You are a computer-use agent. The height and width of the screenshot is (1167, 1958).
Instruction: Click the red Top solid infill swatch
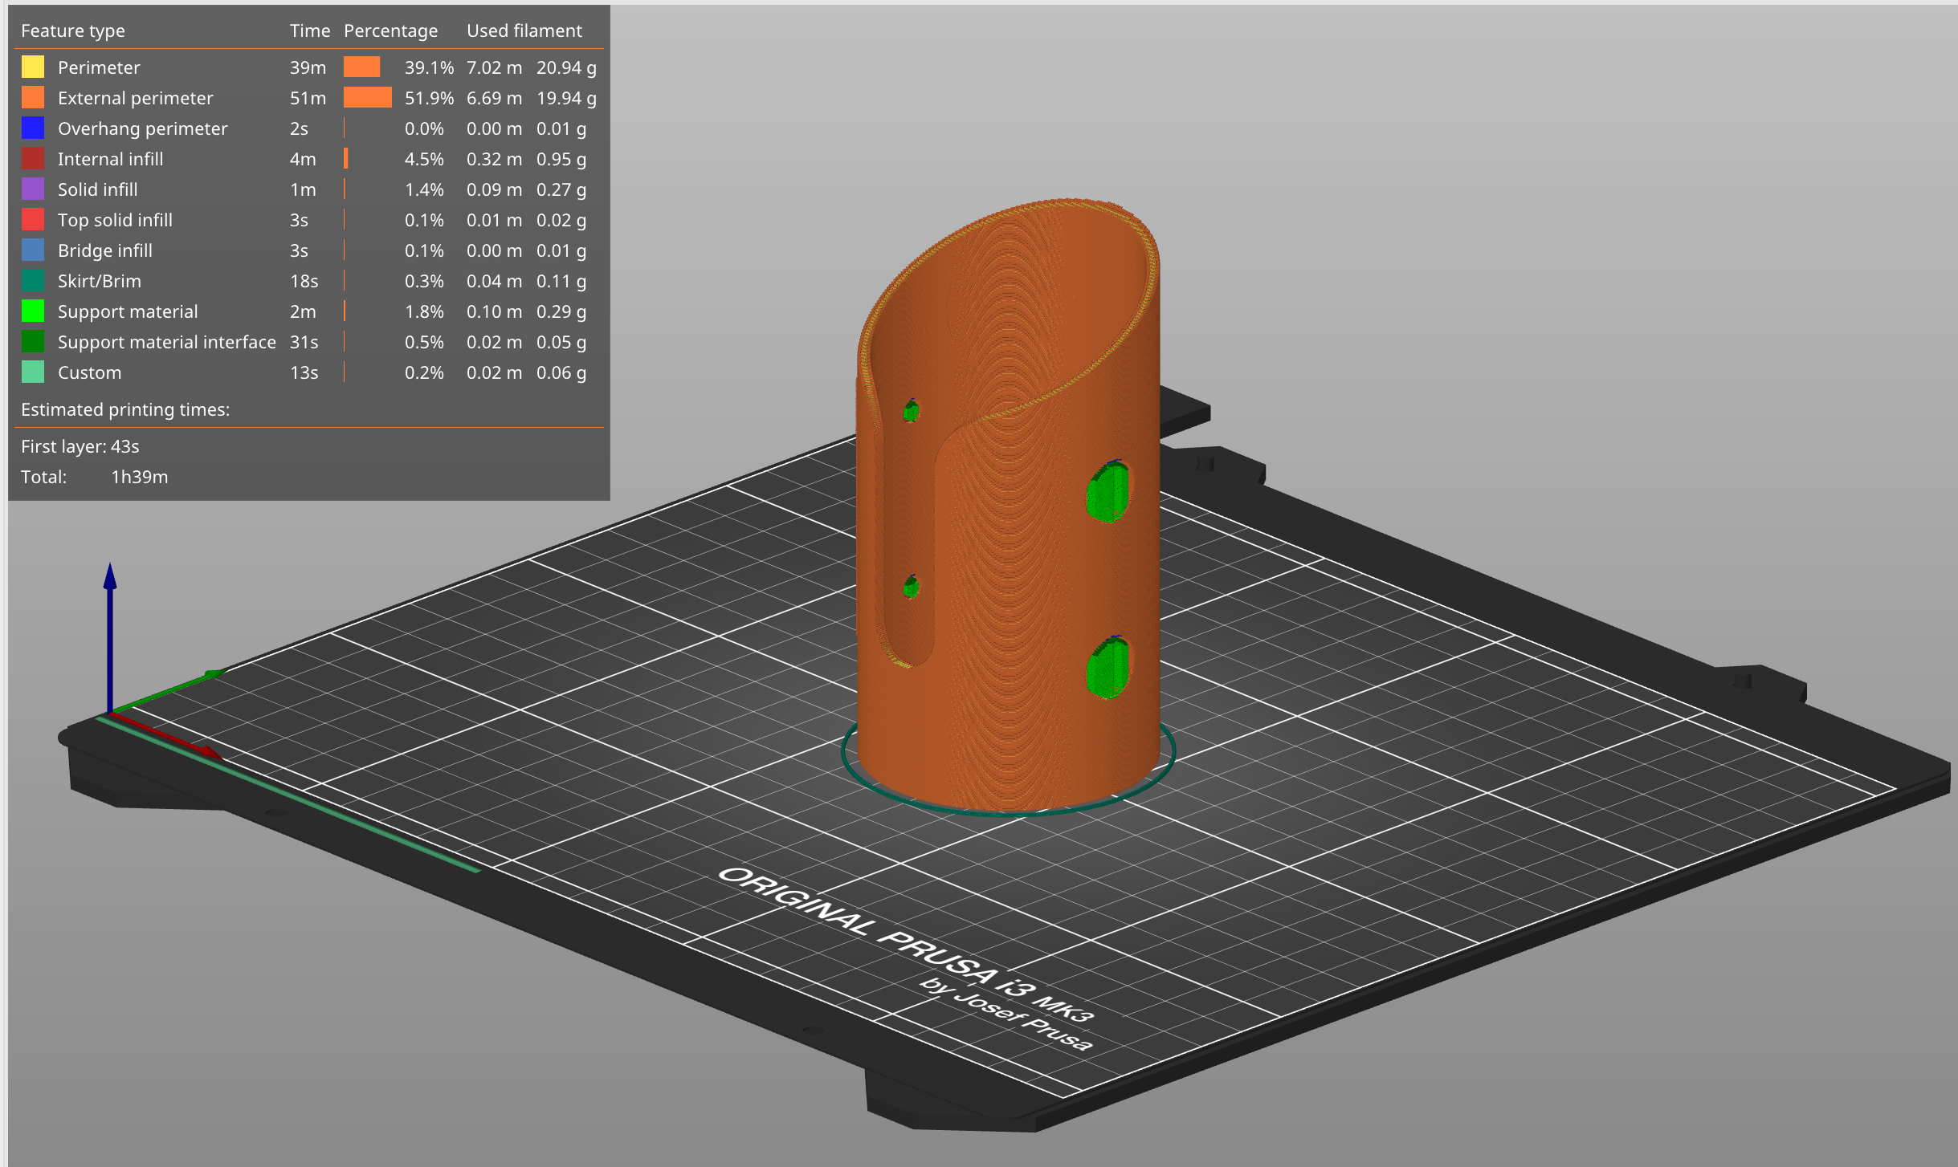click(33, 219)
